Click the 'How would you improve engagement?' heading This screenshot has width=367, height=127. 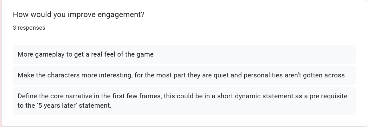[x=78, y=15]
